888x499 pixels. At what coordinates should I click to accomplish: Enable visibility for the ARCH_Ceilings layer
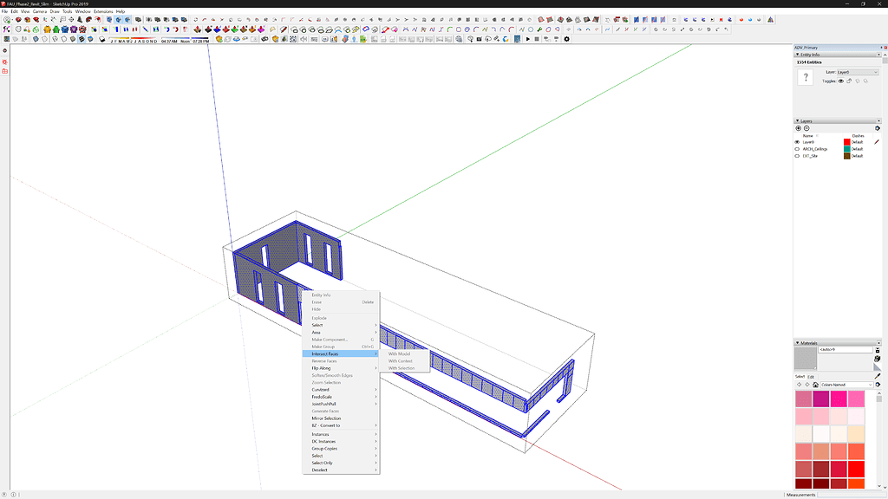coord(797,148)
